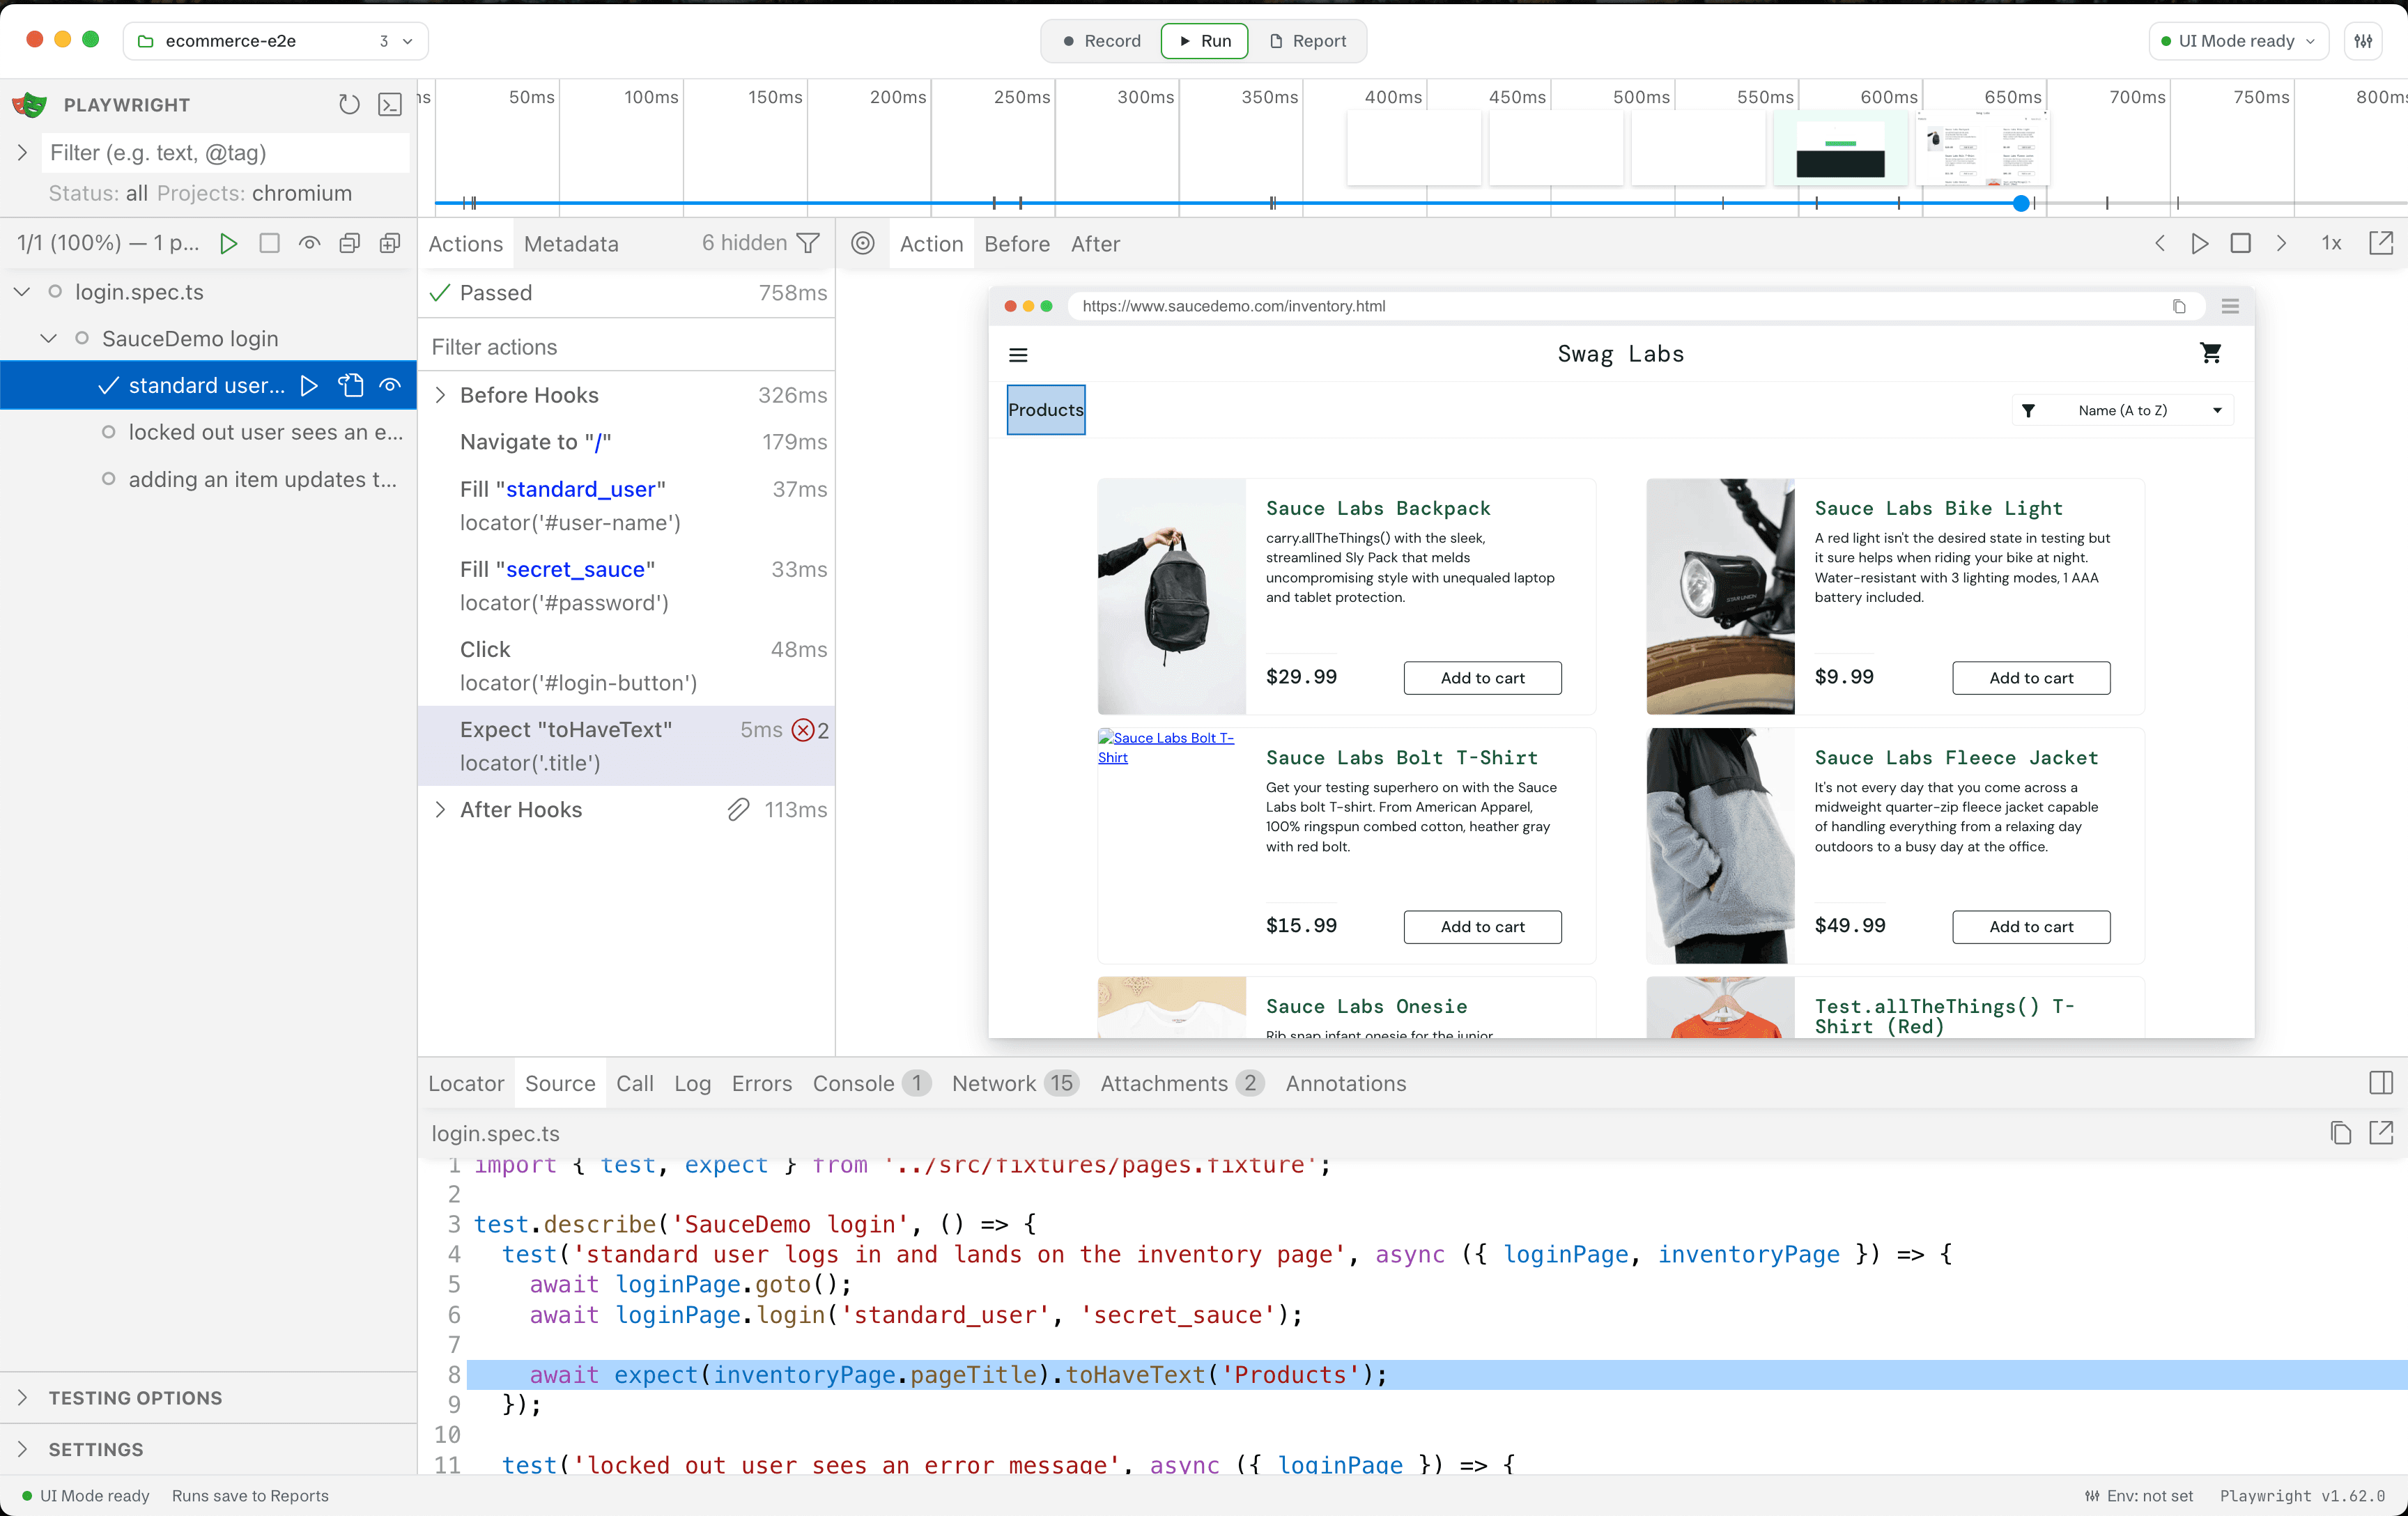The image size is (2408, 1516).
Task: Play the trace playback
Action: (x=2200, y=243)
